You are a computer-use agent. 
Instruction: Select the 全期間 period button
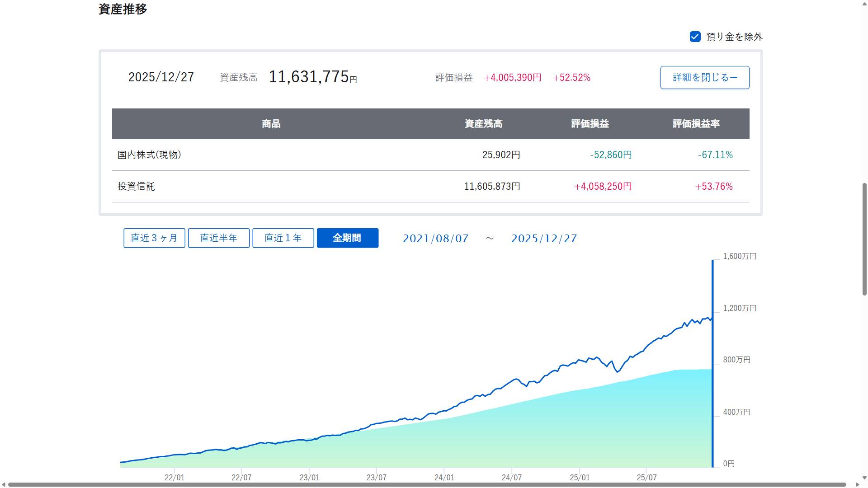(347, 238)
